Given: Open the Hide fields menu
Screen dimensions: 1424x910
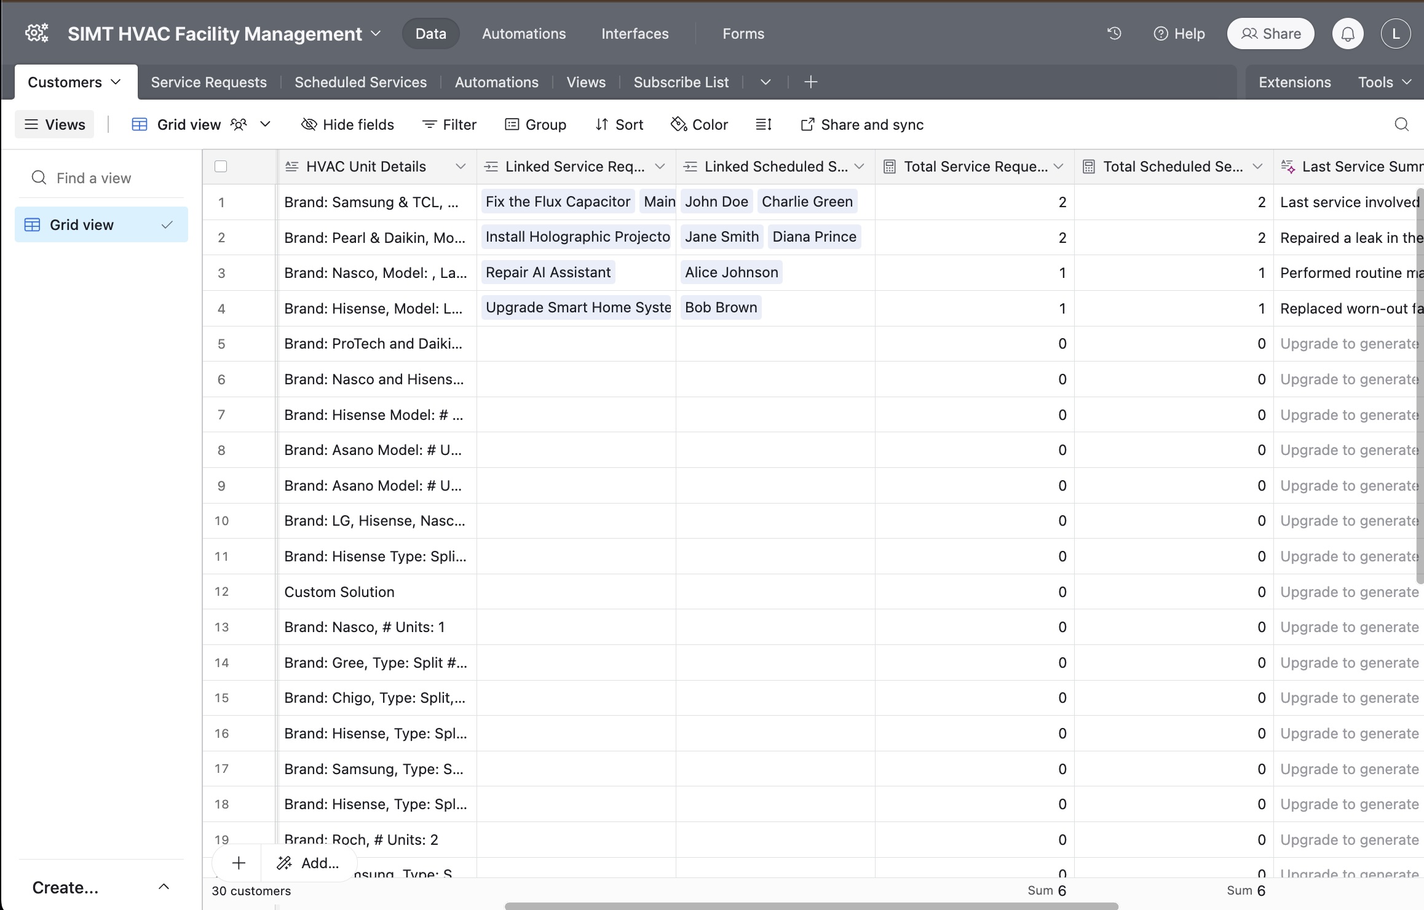Looking at the screenshot, I should coord(347,124).
